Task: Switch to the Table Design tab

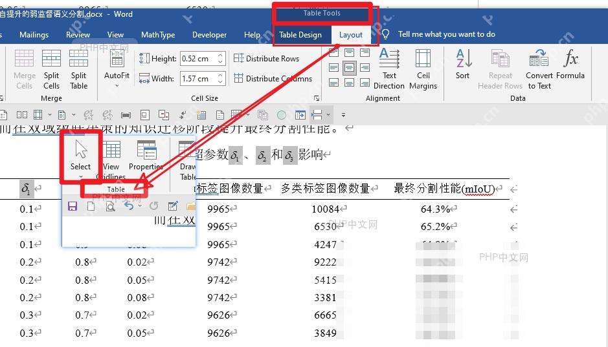Action: click(300, 35)
